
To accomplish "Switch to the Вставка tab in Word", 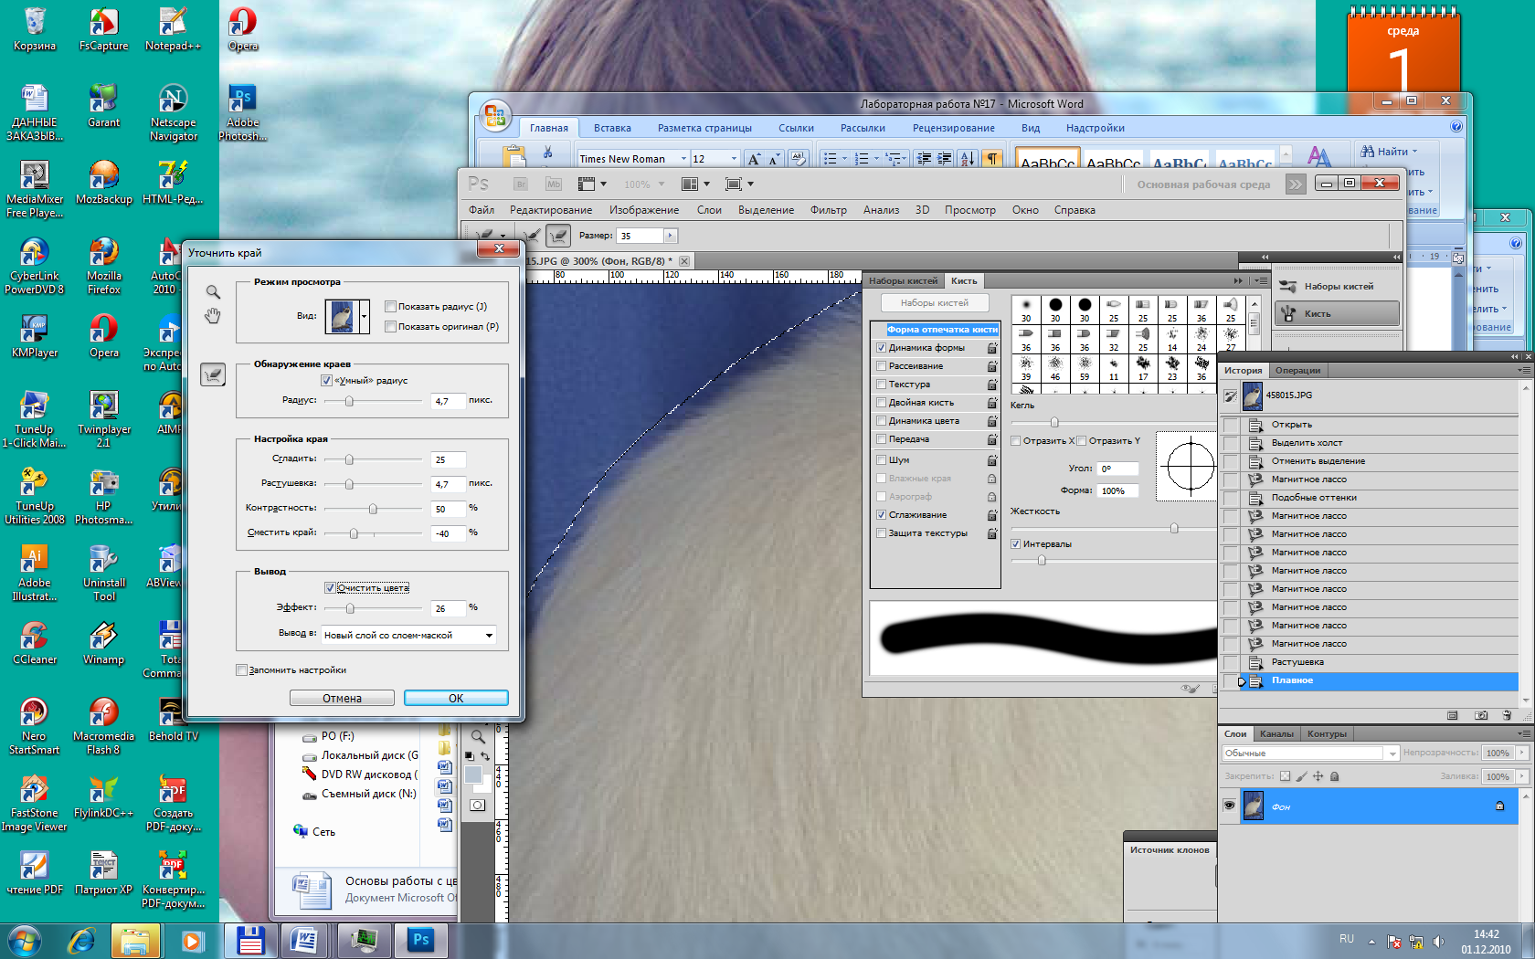I will click(612, 128).
